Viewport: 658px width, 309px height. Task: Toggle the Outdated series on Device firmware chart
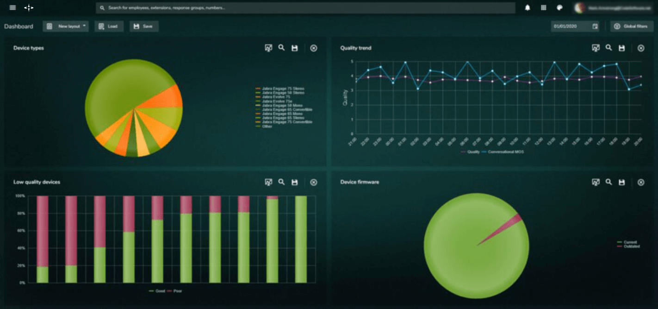631,246
